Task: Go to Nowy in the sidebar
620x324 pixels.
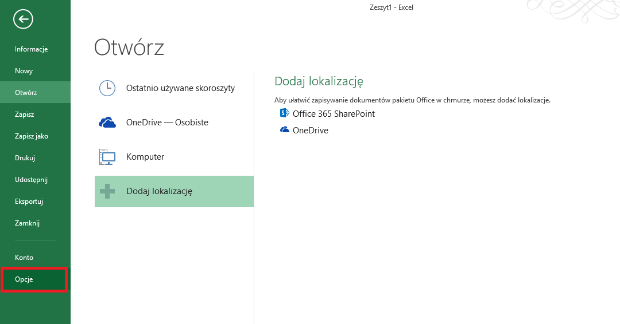Action: pos(35,71)
